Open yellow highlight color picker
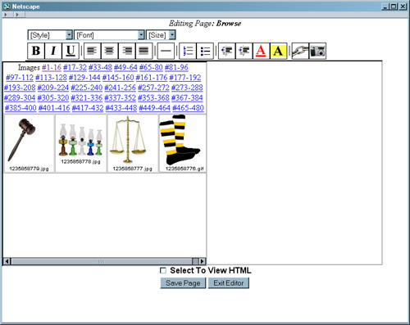Screen dimensions: 410x325 click(278, 51)
